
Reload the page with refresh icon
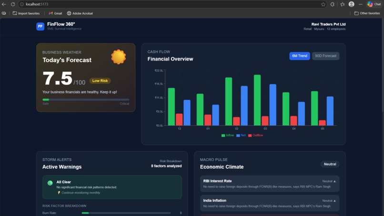point(13,4)
